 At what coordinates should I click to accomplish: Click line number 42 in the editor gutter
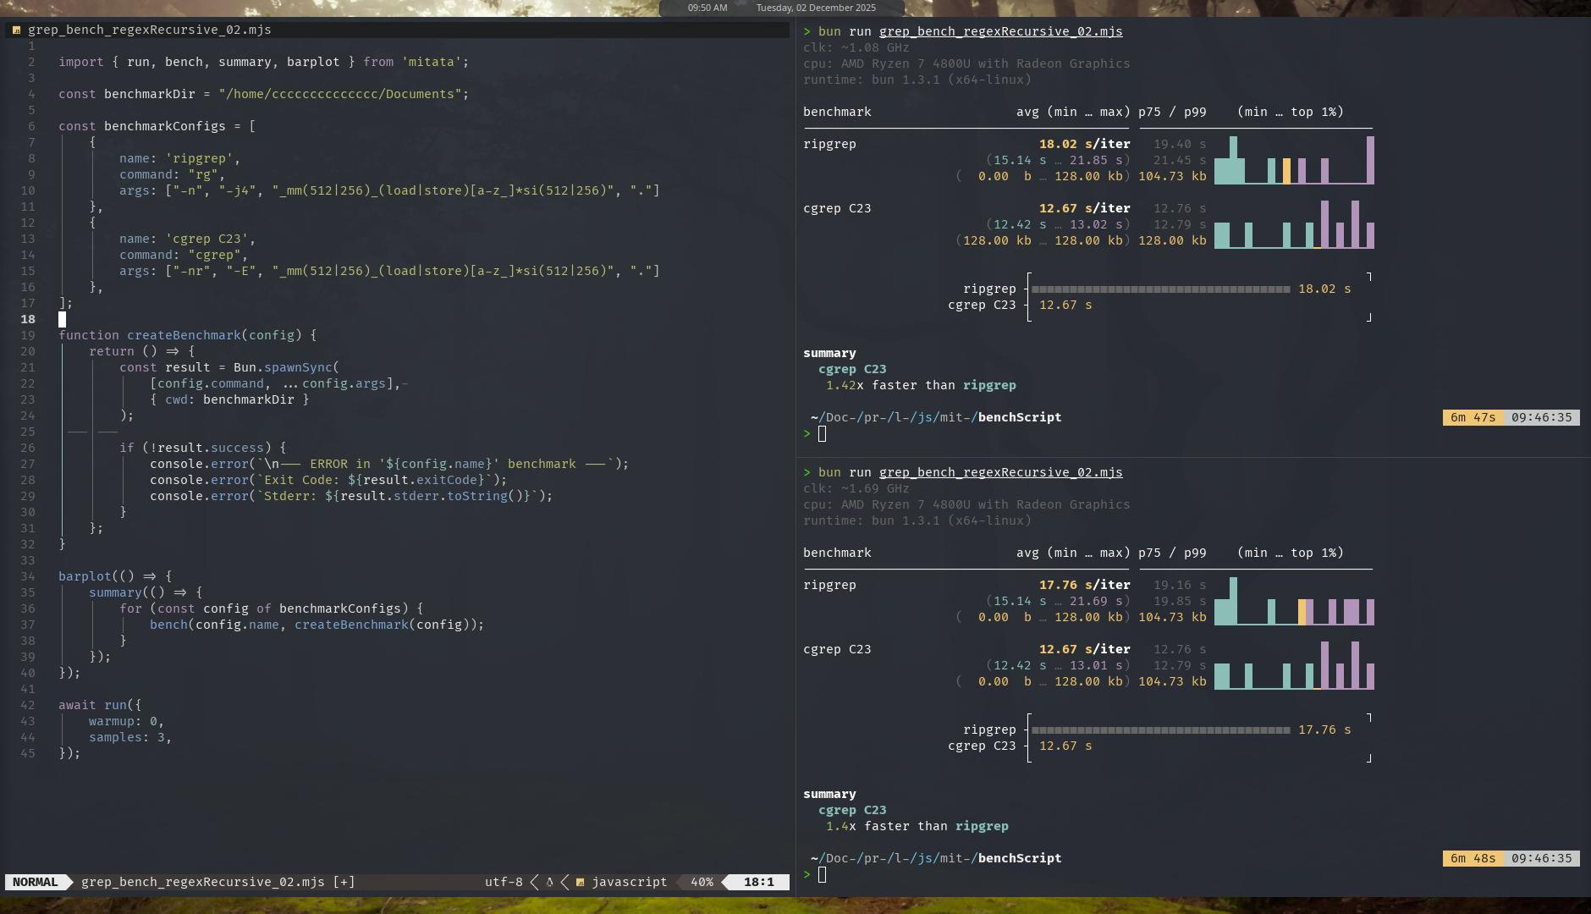pos(28,705)
